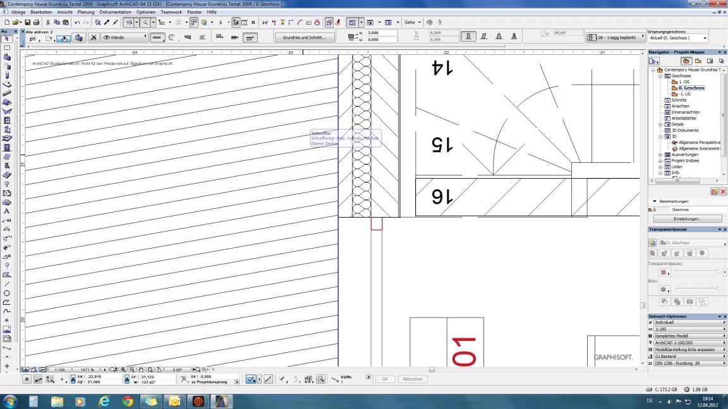Screen dimensions: 728x409
Task: Click the eyedropper pick-up parameters icon
Action: click(x=107, y=22)
